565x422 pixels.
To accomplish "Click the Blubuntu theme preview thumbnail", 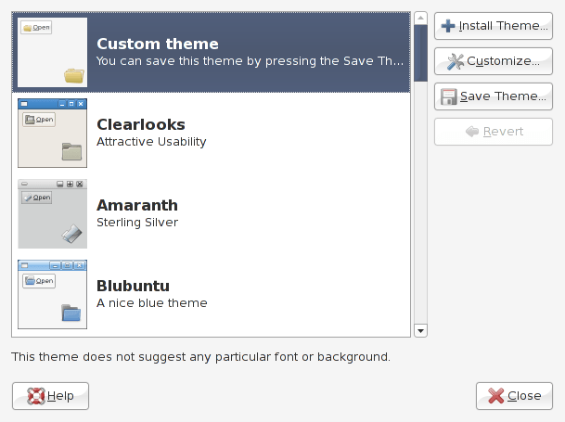I will point(52,294).
